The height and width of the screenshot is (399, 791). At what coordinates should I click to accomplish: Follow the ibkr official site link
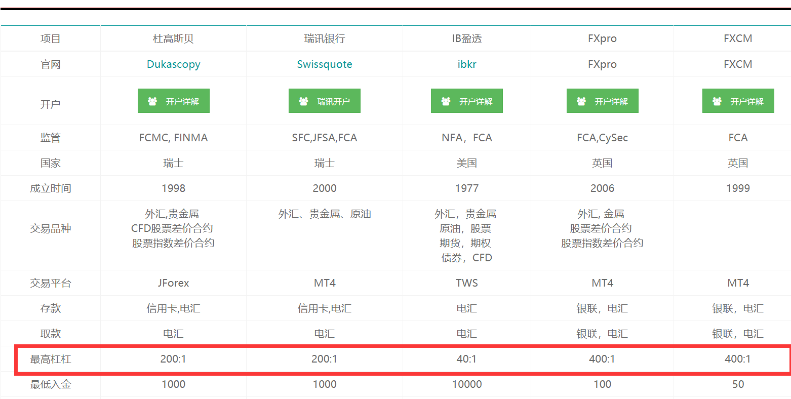(x=466, y=64)
